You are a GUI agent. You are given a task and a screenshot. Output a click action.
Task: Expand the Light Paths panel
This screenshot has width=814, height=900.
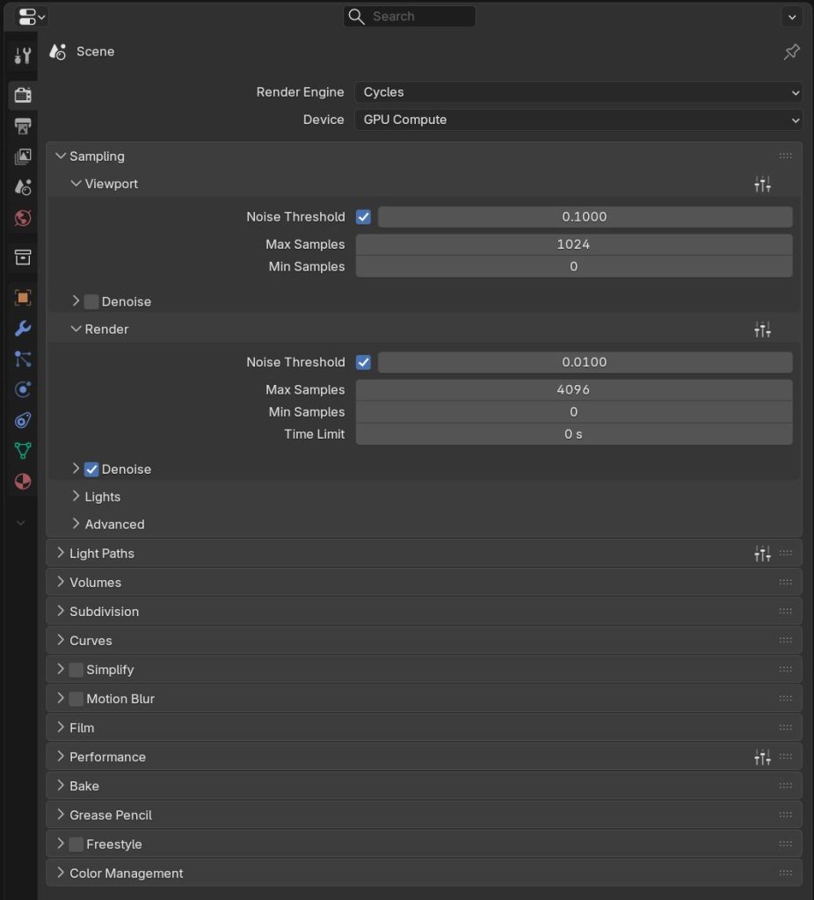click(102, 554)
